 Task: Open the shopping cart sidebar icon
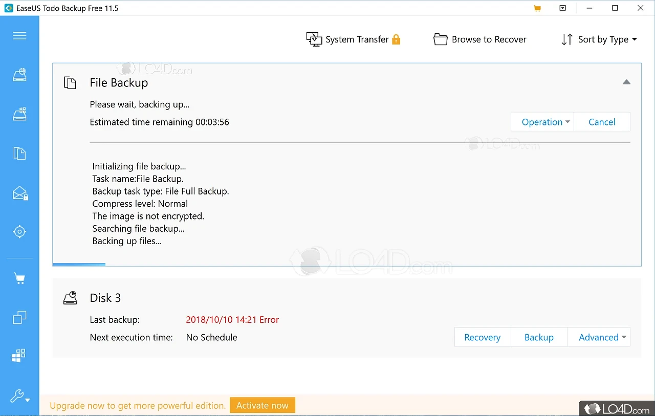[19, 279]
